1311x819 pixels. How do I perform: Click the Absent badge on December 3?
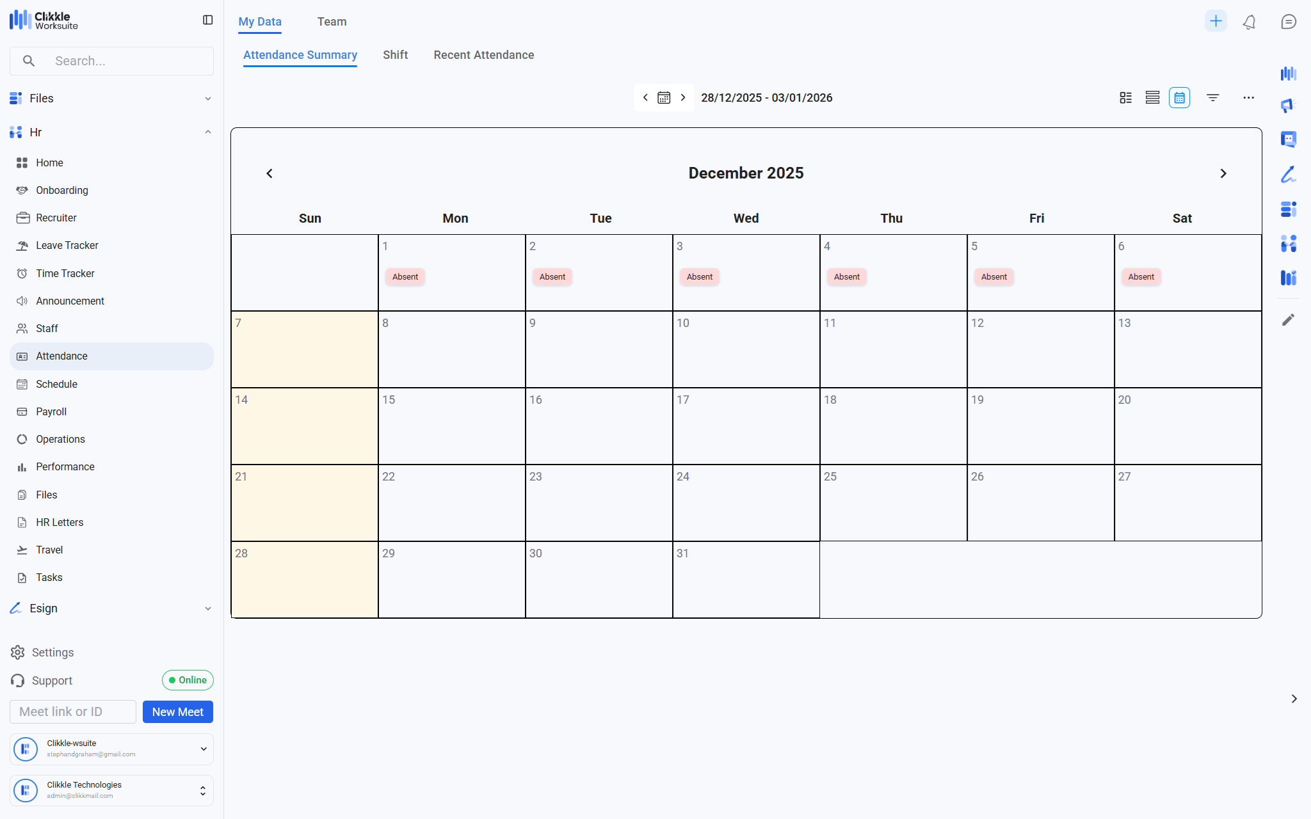point(699,277)
